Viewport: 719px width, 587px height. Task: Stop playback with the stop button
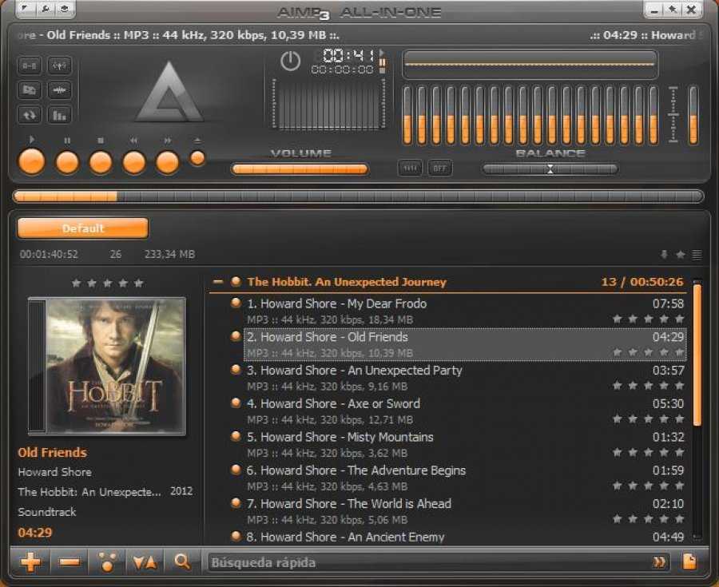point(101,162)
